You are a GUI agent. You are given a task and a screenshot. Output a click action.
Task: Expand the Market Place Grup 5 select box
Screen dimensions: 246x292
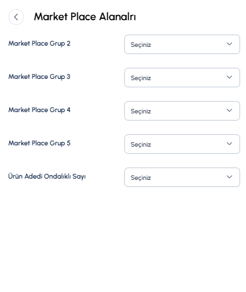pyautogui.click(x=182, y=144)
